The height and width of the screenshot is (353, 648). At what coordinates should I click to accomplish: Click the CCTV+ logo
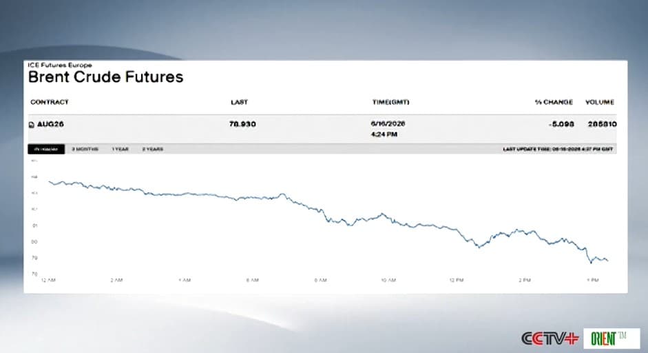coord(550,339)
